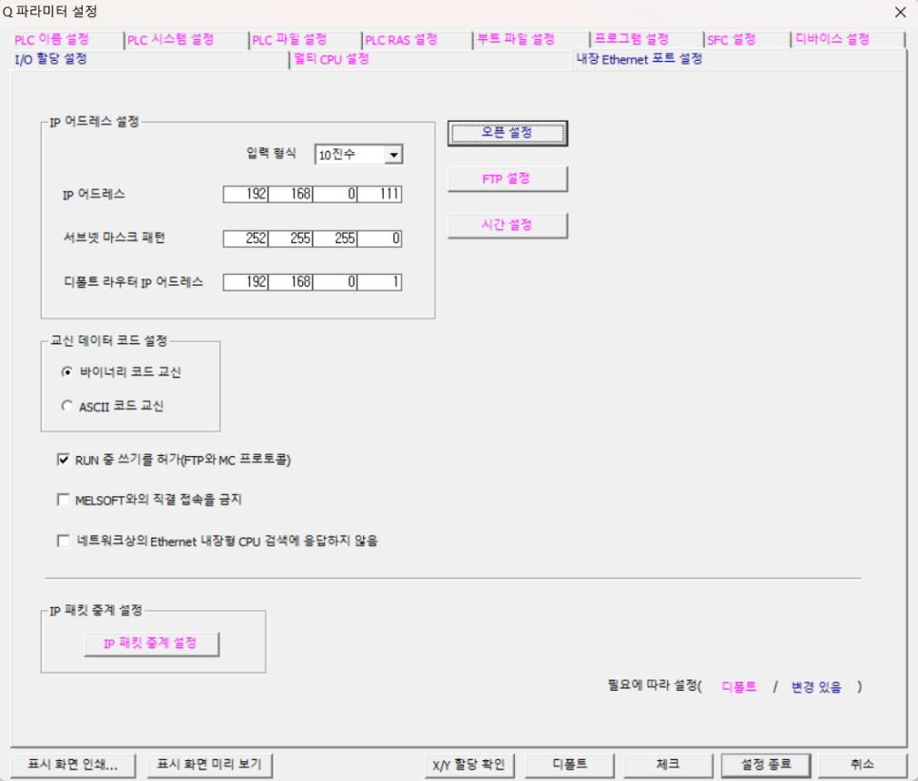Viewport: 918px width, 781px height.
Task: Enable MELSOFT와의 직결 접속을 금지 checkbox
Action: [x=64, y=500]
